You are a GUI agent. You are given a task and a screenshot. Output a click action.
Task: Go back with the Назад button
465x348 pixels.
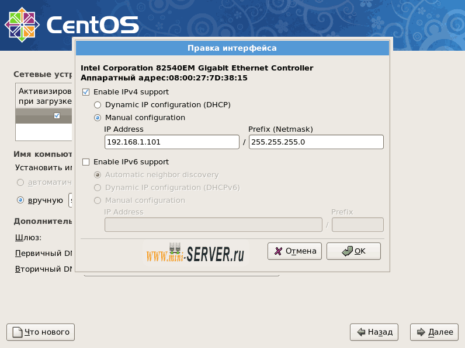click(x=374, y=332)
